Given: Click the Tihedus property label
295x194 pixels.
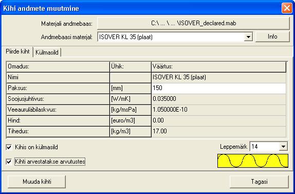Looking at the screenshot, I should (x=58, y=131).
